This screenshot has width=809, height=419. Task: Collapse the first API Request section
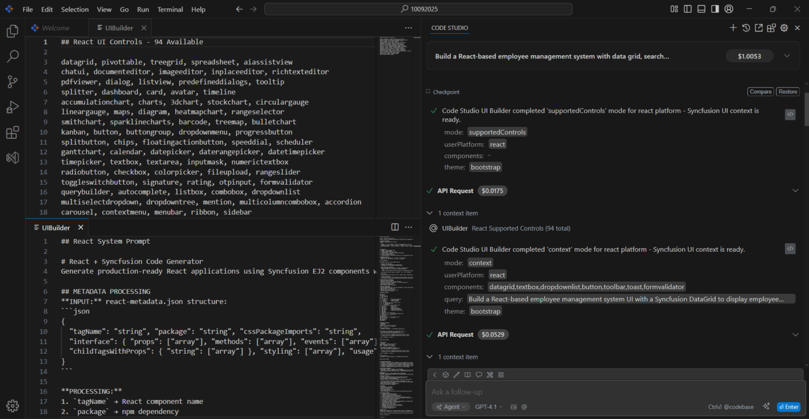(x=795, y=191)
